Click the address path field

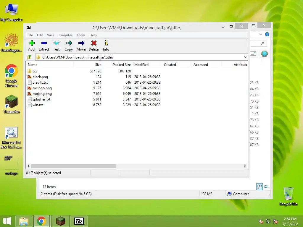coord(139,57)
